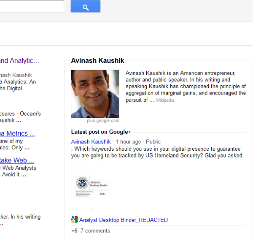Screen dimensions: 253x238
Task: Click the '1 hour ago' post timestamp
Action: [x=129, y=142]
